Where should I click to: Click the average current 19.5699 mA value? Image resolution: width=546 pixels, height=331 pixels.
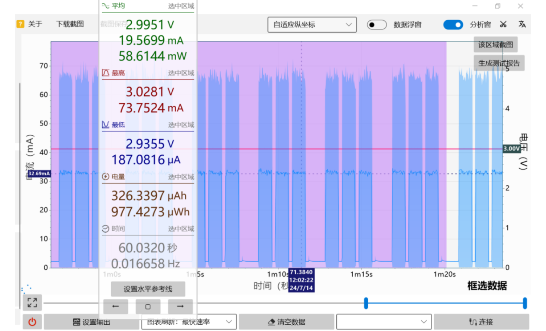[151, 40]
